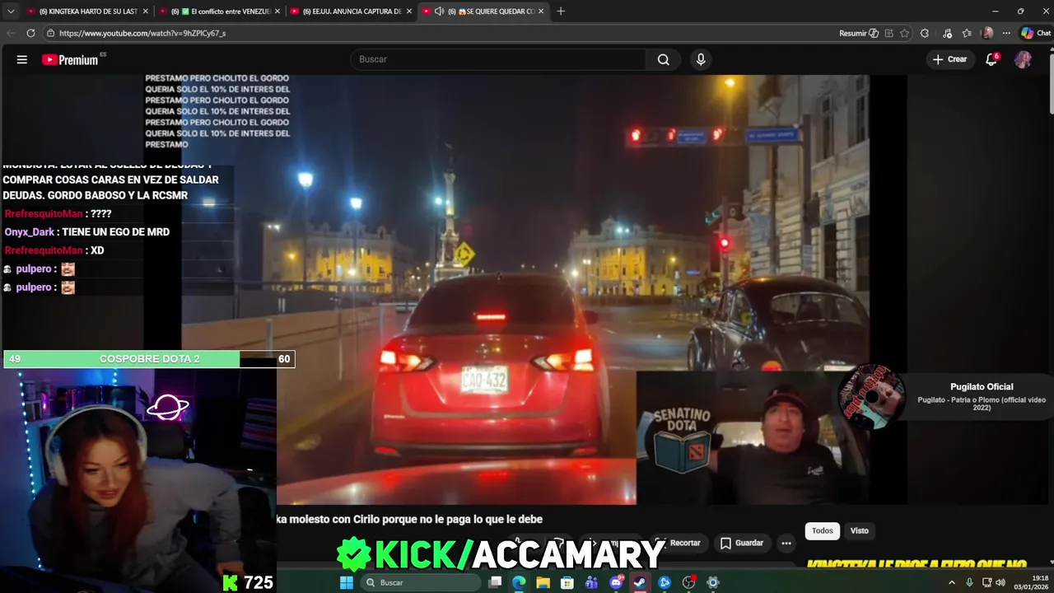Viewport: 1054px width, 593px height.
Task: Go back with the browser back arrow
Action: 11,33
